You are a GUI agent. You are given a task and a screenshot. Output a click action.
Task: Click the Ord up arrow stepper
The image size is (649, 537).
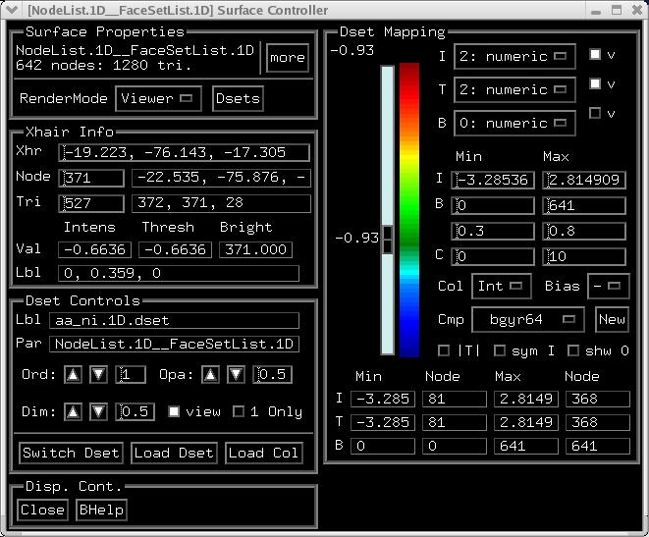pos(74,375)
